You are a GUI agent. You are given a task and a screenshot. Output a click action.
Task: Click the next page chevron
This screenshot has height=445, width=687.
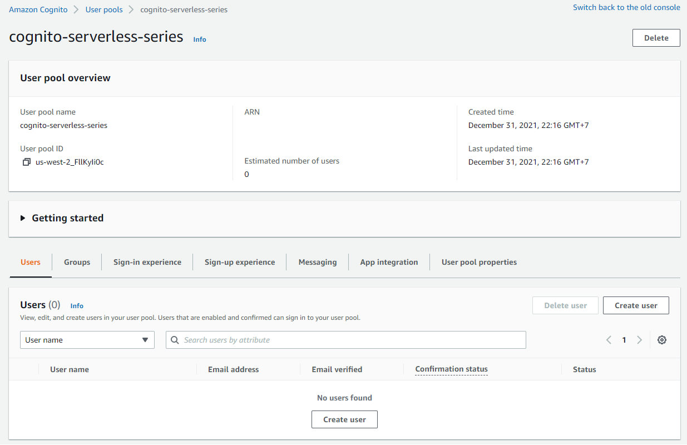[640, 339]
